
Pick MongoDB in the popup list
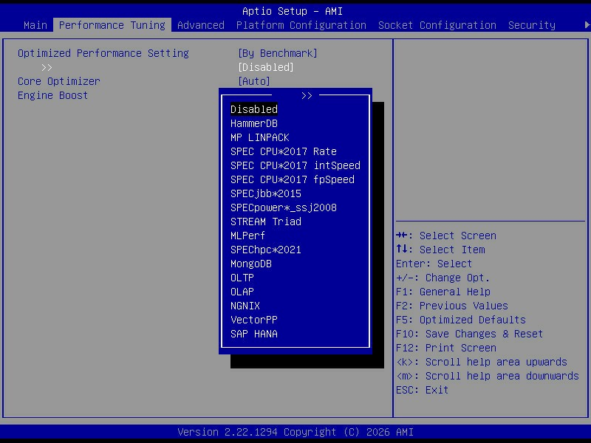pyautogui.click(x=251, y=264)
